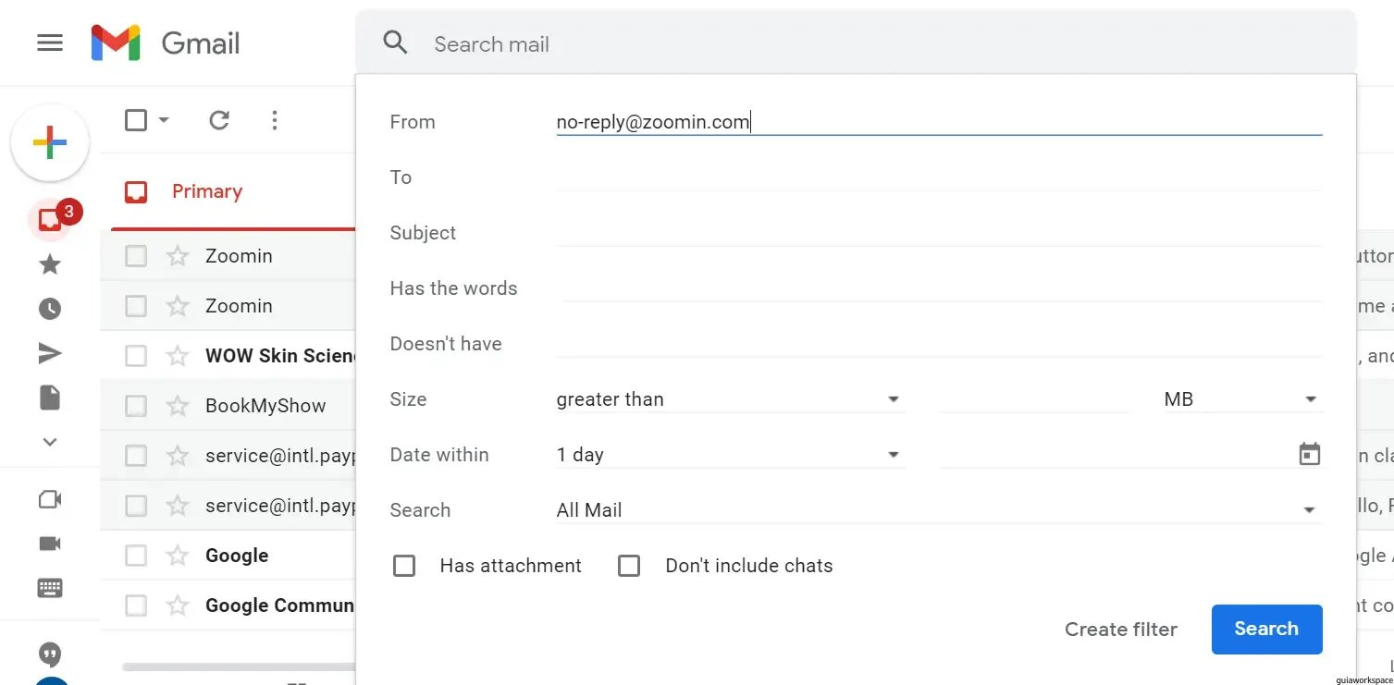Refresh the mail list

219,120
